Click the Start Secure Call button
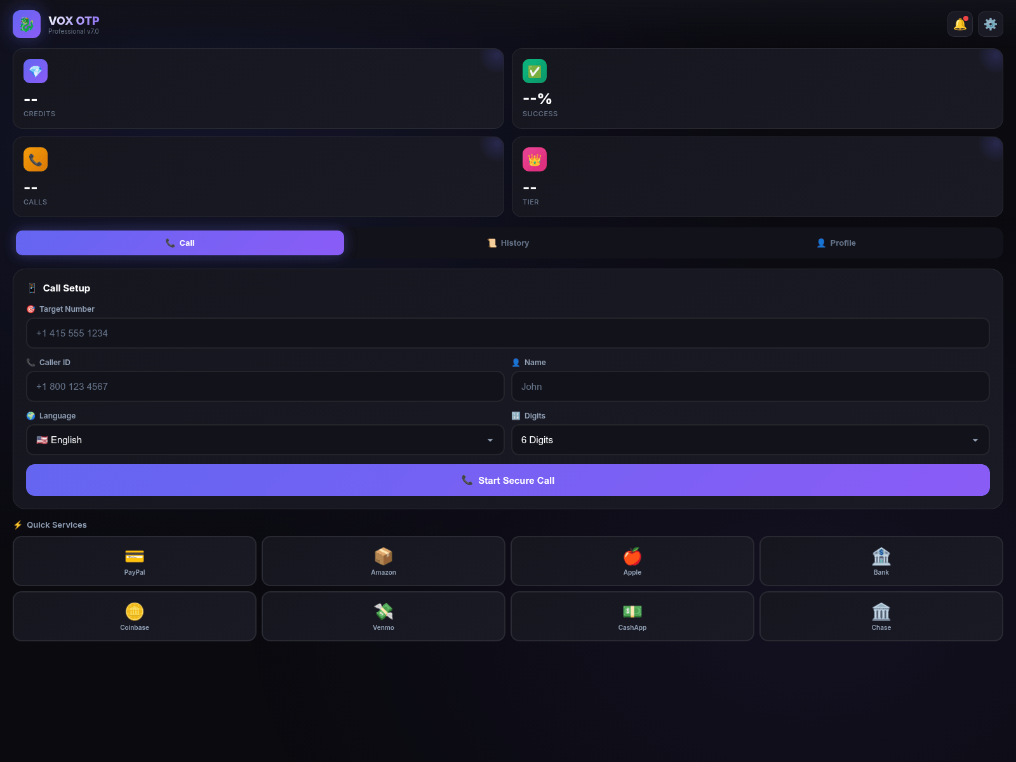1016x762 pixels. tap(508, 480)
